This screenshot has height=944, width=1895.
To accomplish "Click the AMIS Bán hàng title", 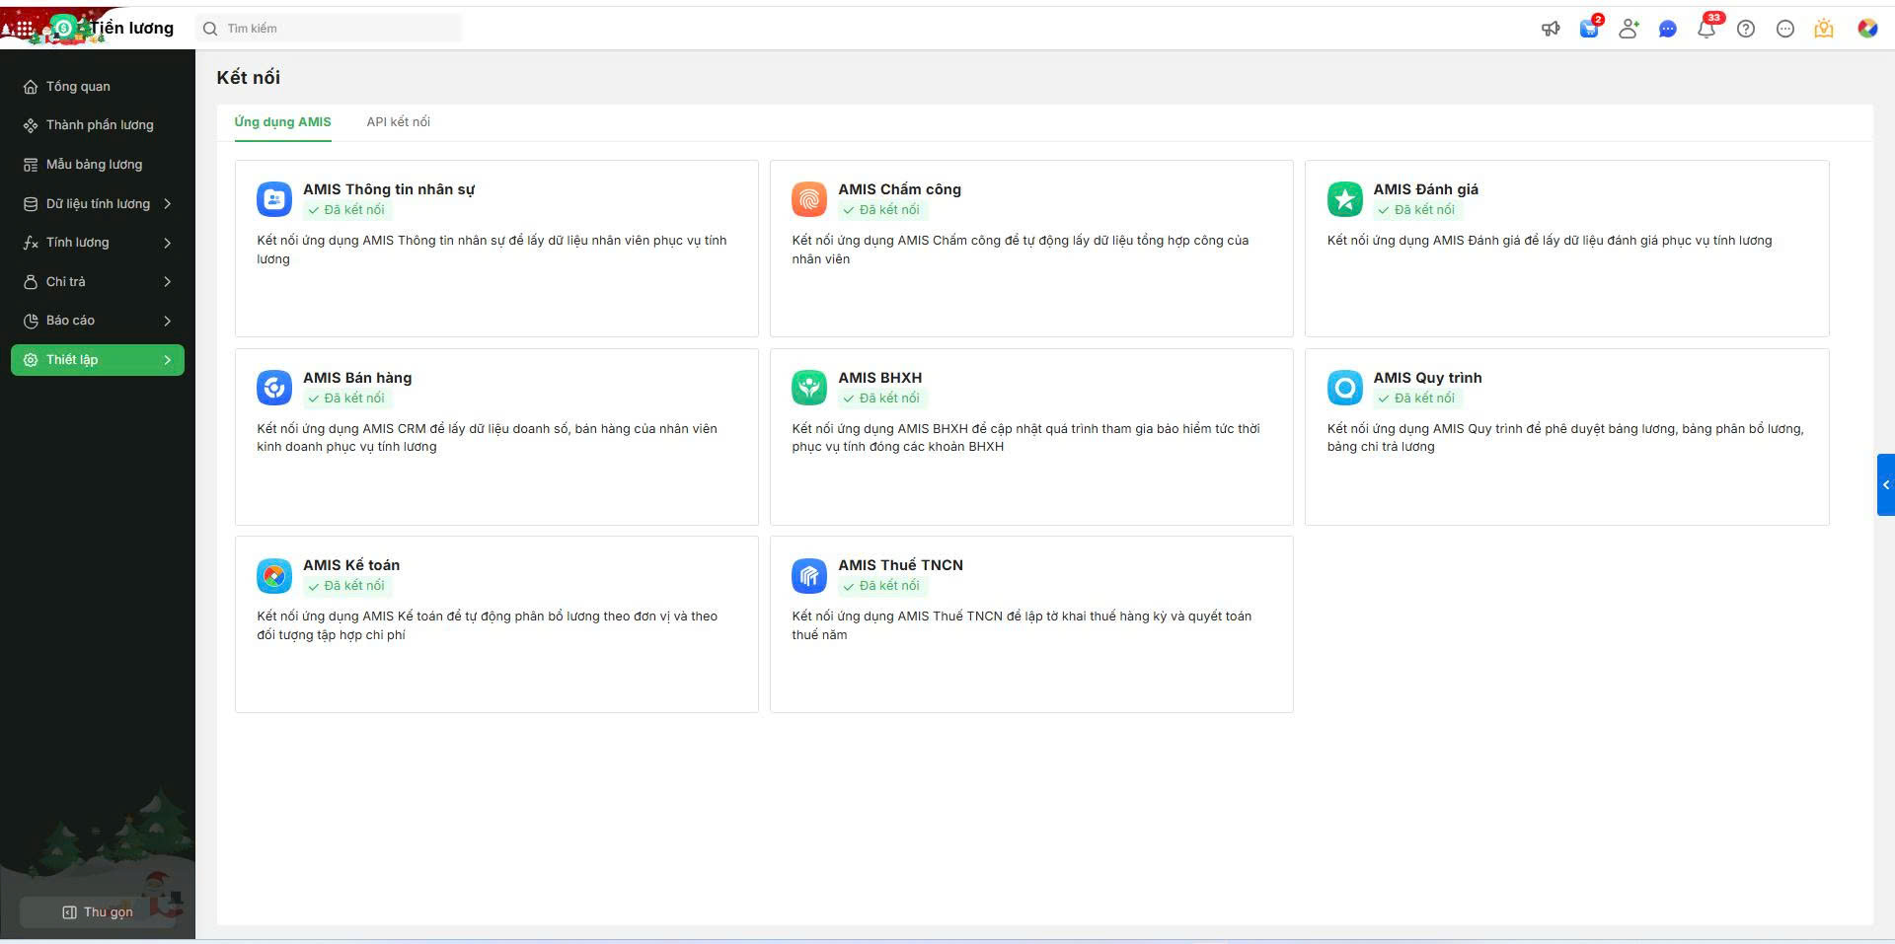I will (357, 378).
